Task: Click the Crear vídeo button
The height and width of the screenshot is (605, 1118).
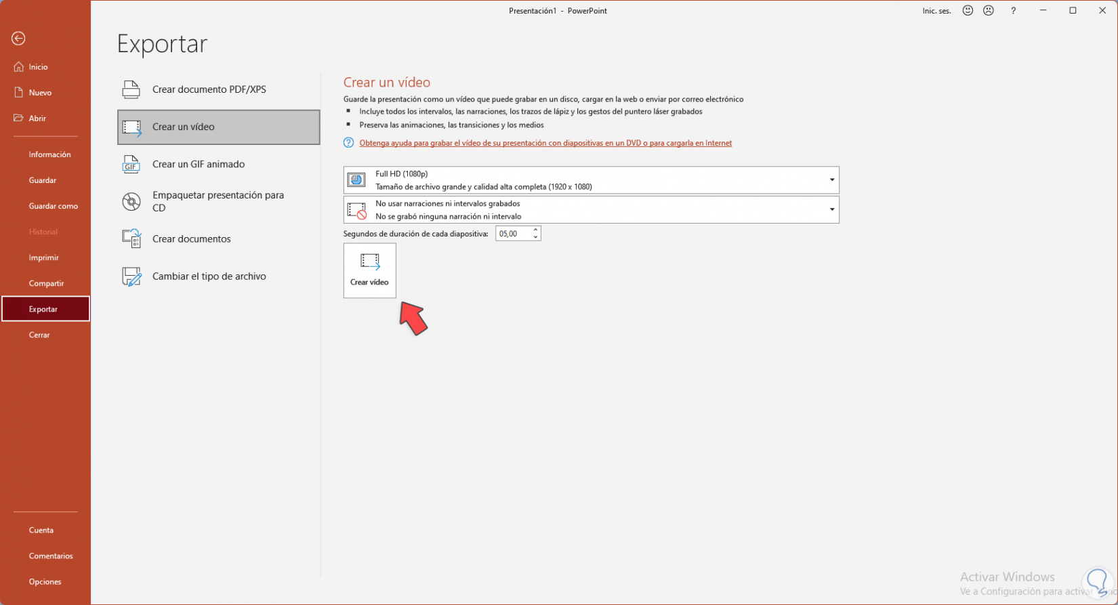Action: (370, 271)
